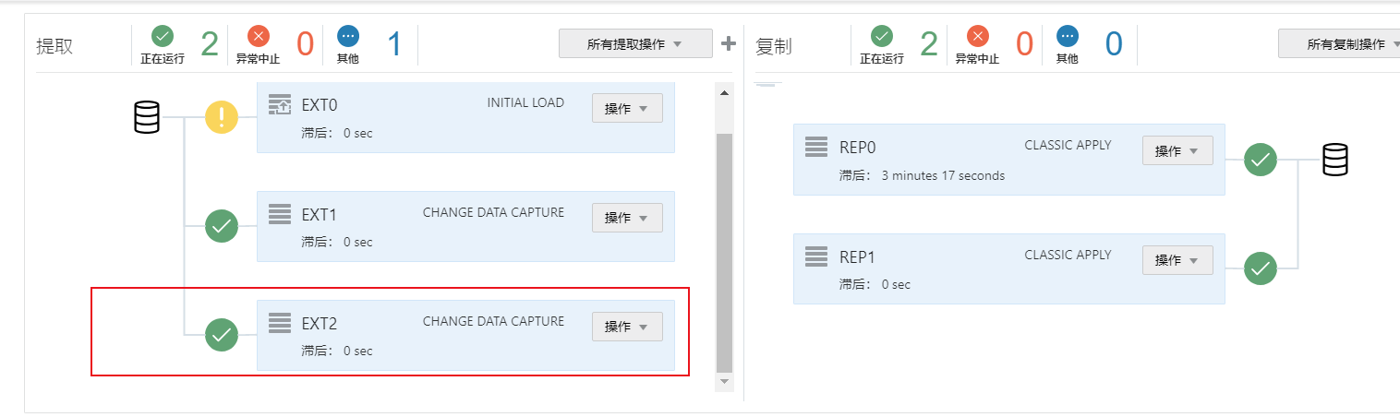This screenshot has width=1400, height=417.
Task: Click EXT2 green running checkmark icon
Action: (222, 334)
